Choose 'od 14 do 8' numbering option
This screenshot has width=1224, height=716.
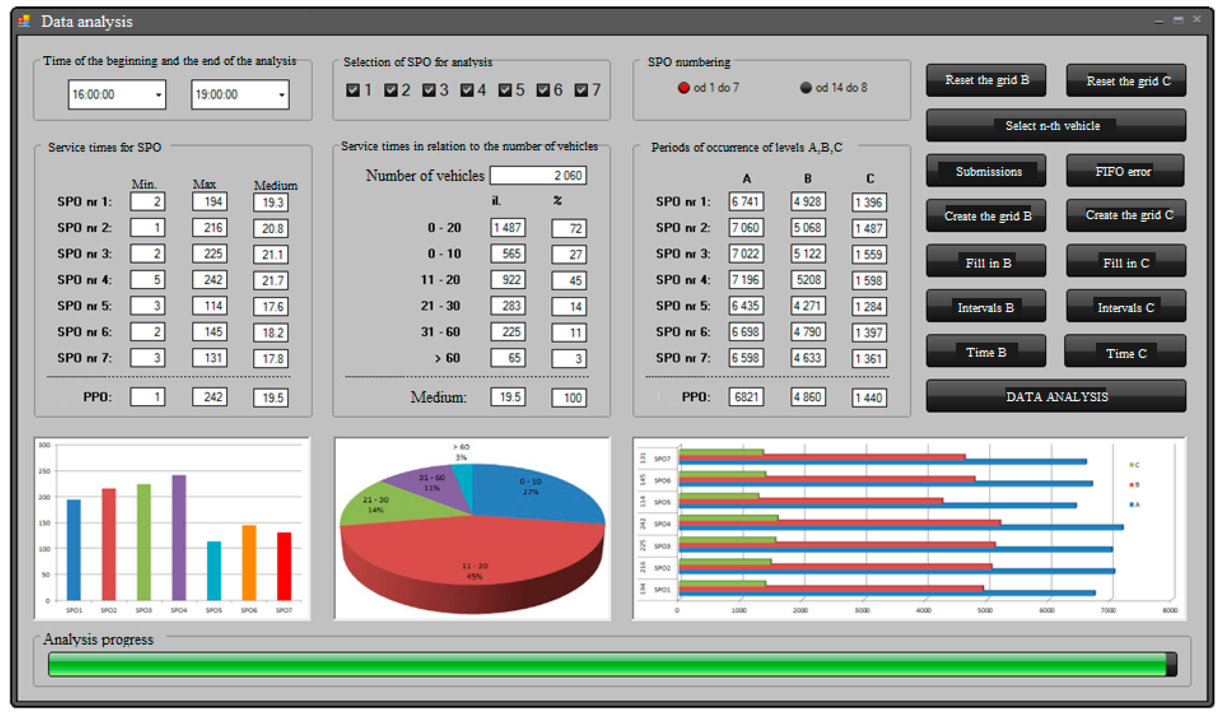[806, 88]
